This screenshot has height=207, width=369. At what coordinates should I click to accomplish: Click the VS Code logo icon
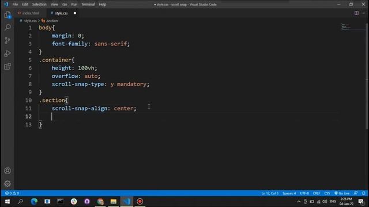(6, 4)
